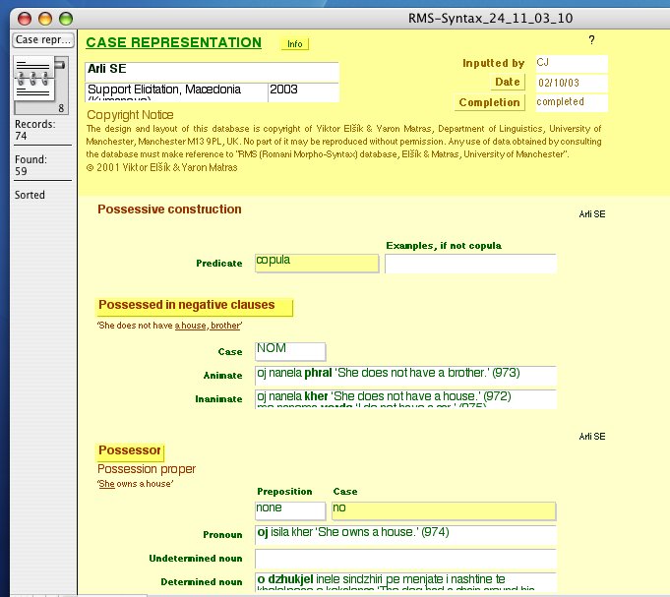Click the Inputted by label button
This screenshot has width=670, height=597.
[x=494, y=63]
